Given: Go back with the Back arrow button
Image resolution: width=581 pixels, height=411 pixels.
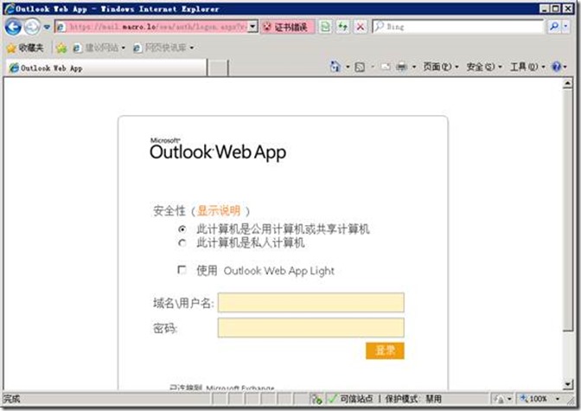Looking at the screenshot, I should point(13,27).
